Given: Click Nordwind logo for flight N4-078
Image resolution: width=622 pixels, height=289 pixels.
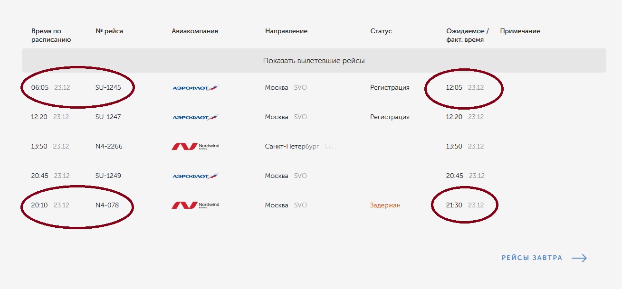Looking at the screenshot, I should pyautogui.click(x=195, y=205).
